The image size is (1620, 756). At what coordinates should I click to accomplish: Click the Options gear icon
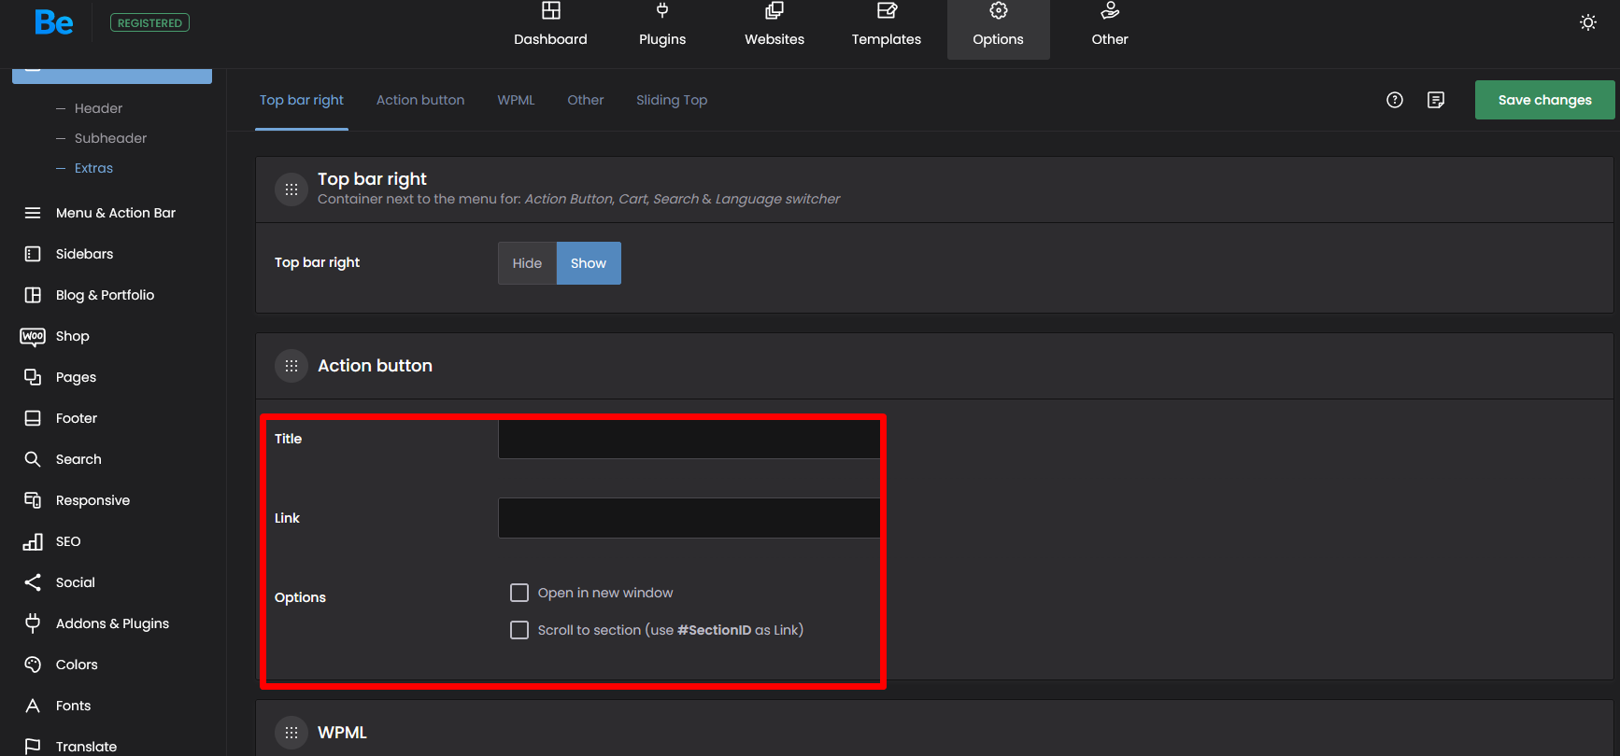999,11
